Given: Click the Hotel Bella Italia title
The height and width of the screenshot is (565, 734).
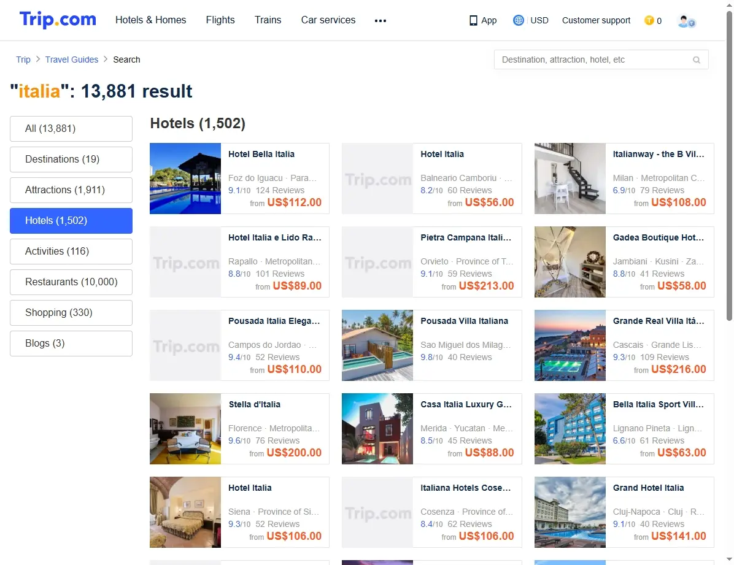Looking at the screenshot, I should click(261, 154).
